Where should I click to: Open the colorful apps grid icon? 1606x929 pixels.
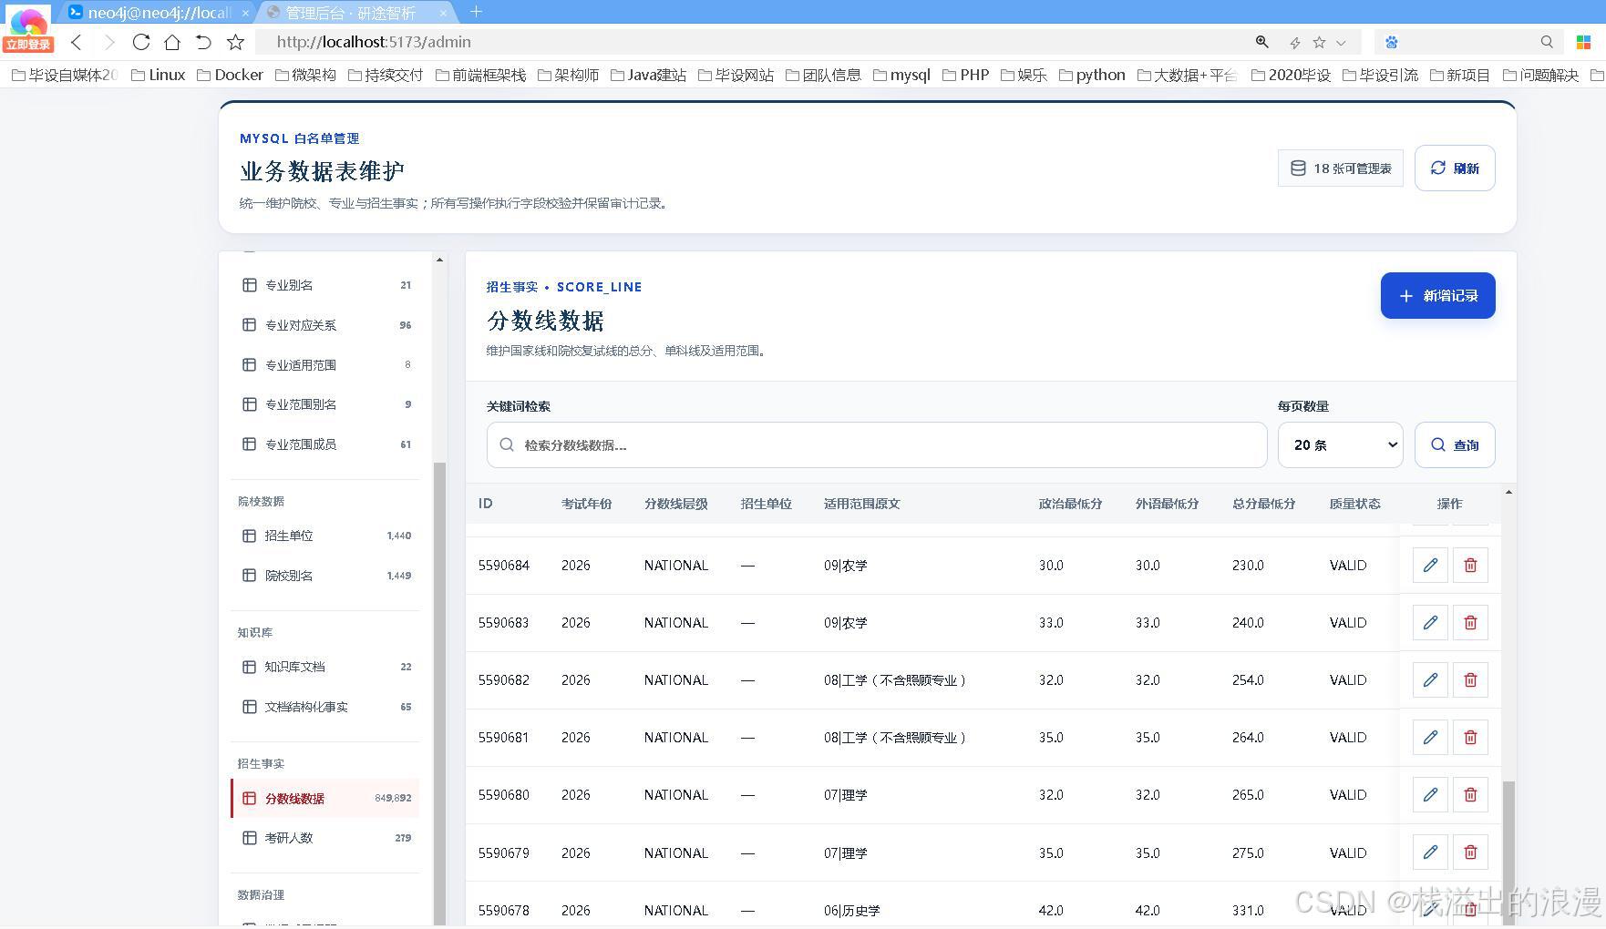coord(1584,42)
